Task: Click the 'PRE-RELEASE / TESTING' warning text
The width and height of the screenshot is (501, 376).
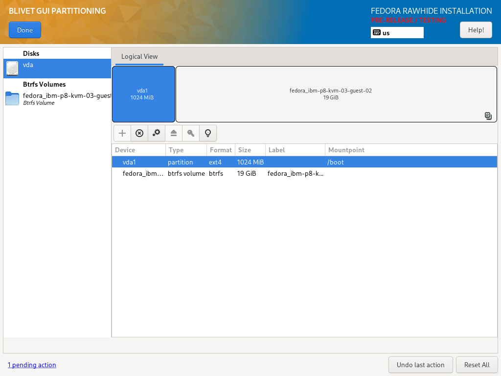Action: click(409, 20)
